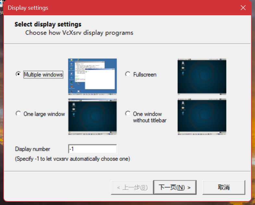The height and width of the screenshot is (205, 255).
Task: Click the 'Specify -1 to let vcxsrv' hint text
Action: (73, 159)
